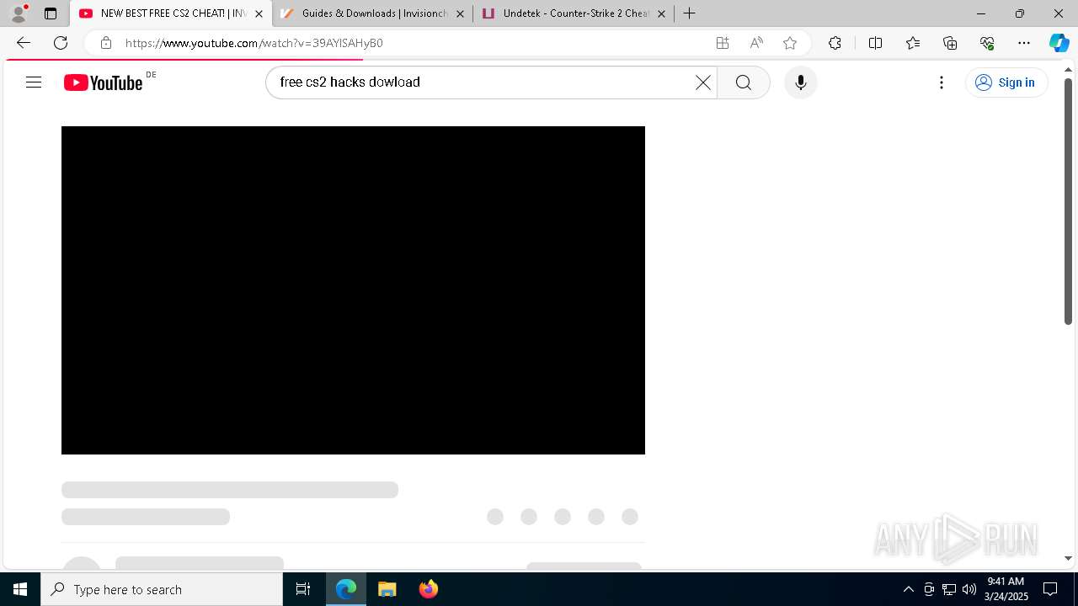Open the notification center
Viewport: 1078px width, 606px height.
click(1050, 589)
